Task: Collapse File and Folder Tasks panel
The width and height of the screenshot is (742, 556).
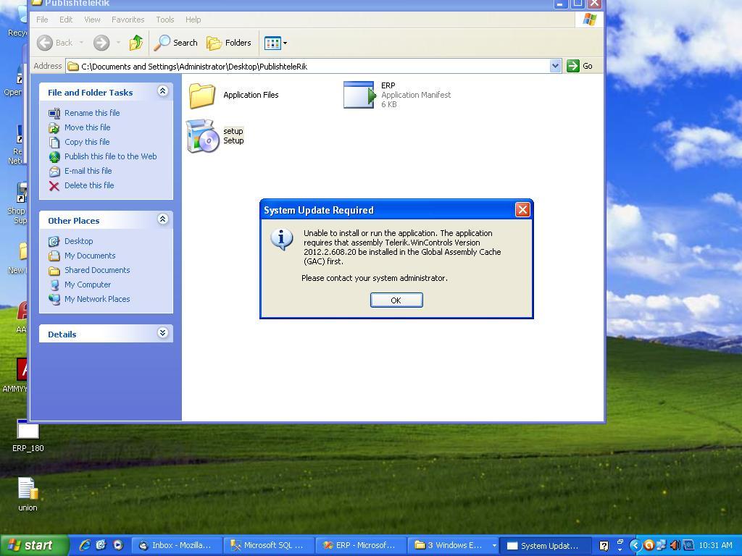Action: click(x=162, y=91)
